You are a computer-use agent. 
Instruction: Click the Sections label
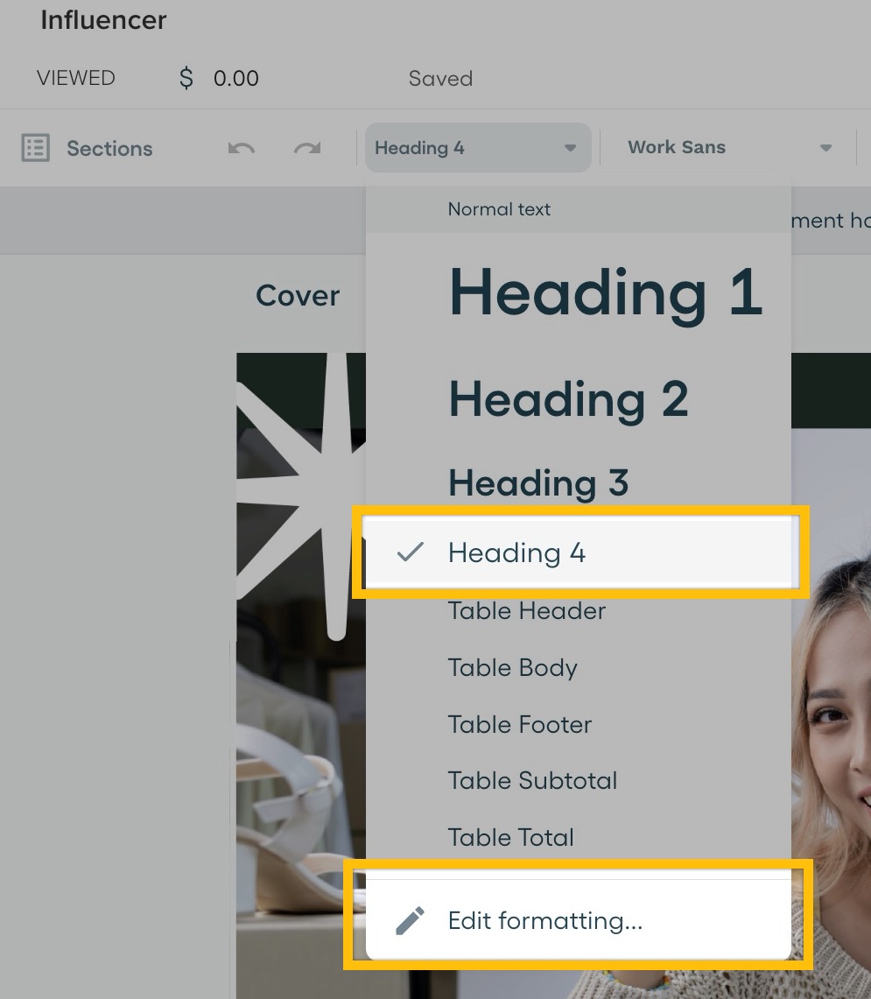point(109,149)
